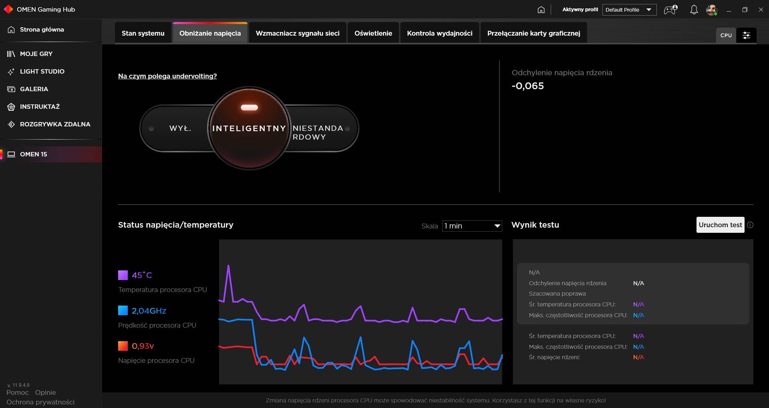The width and height of the screenshot is (769, 408).
Task: Open the Opinie link
Action: [x=45, y=392]
